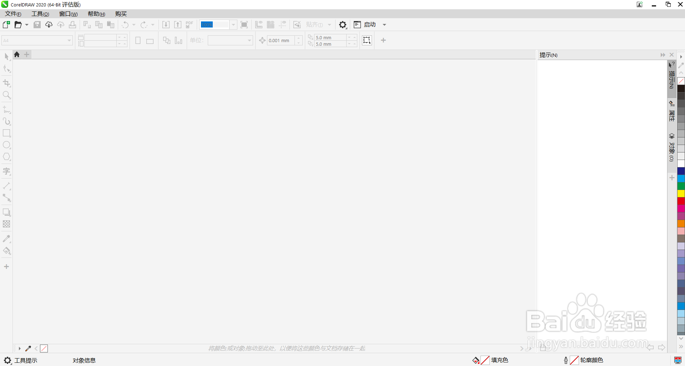Click the Open folder icon
Image resolution: width=685 pixels, height=366 pixels.
[x=18, y=25]
